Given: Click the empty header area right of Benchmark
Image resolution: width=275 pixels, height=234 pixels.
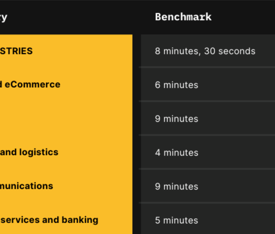Looking at the screenshot, I should (x=244, y=17).
